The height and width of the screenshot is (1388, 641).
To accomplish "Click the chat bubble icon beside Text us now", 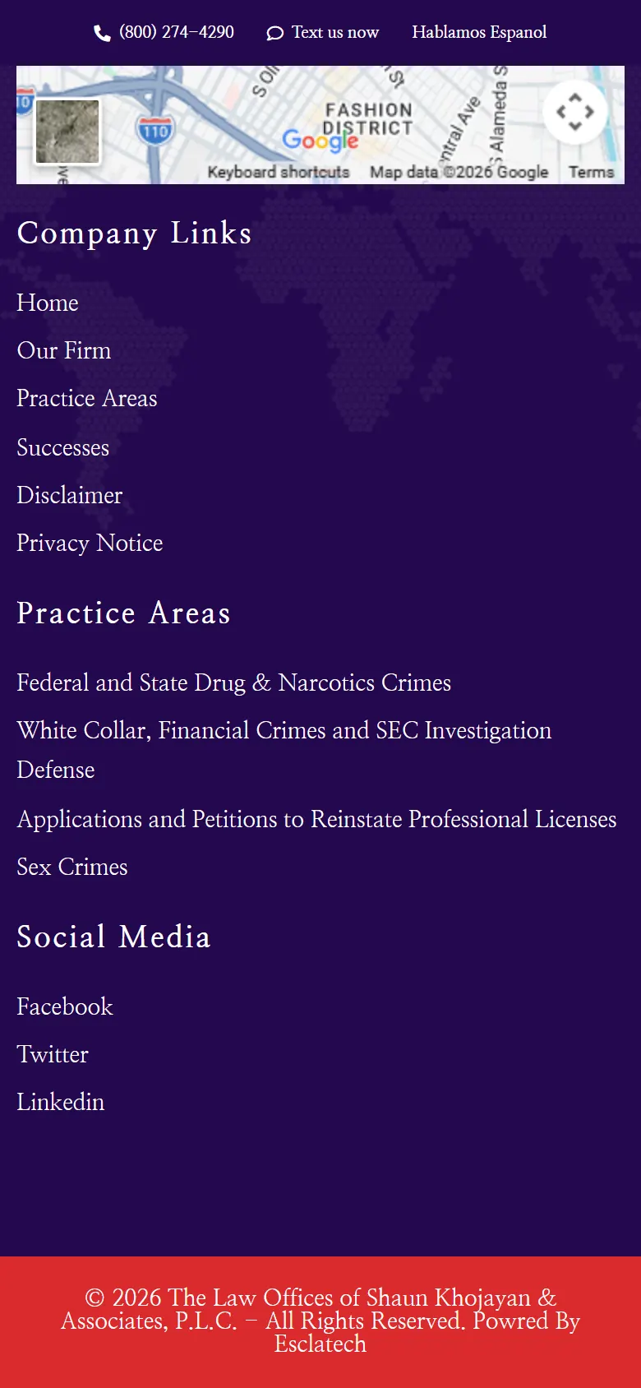I will point(275,33).
